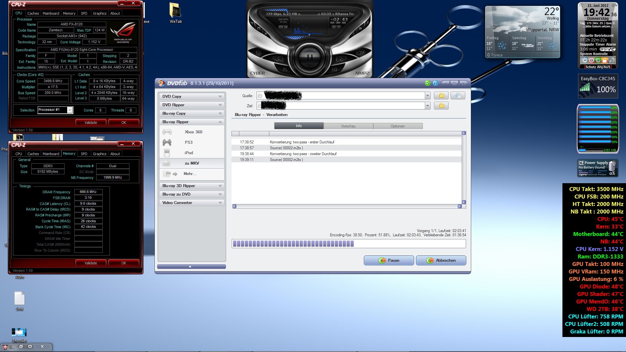Select the Xbox 360 profile icon
Image resolution: width=626 pixels, height=352 pixels.
pos(167,132)
